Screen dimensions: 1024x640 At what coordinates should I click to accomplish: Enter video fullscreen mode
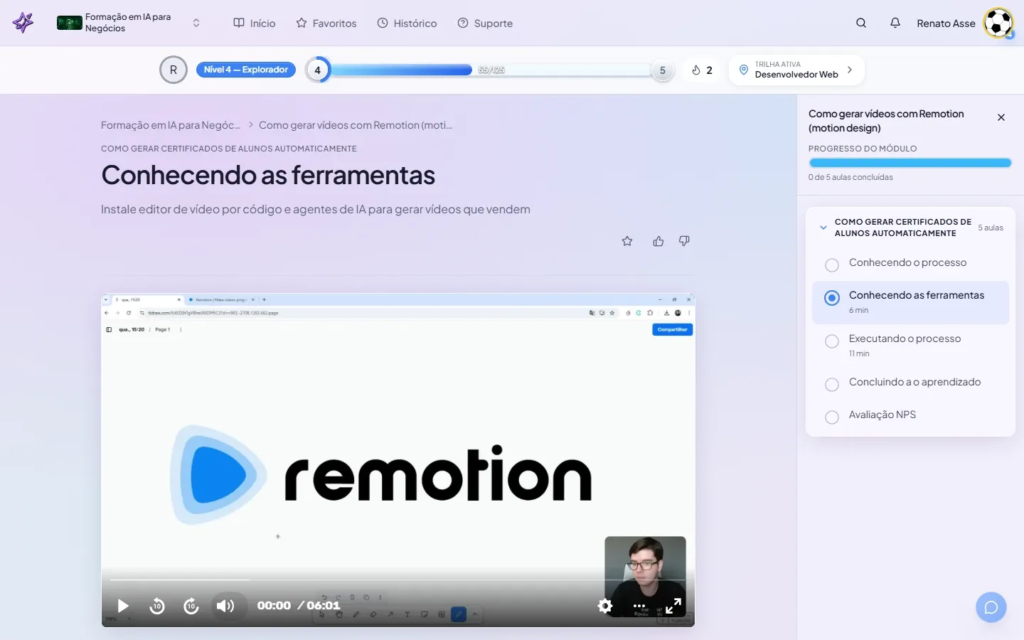point(673,606)
